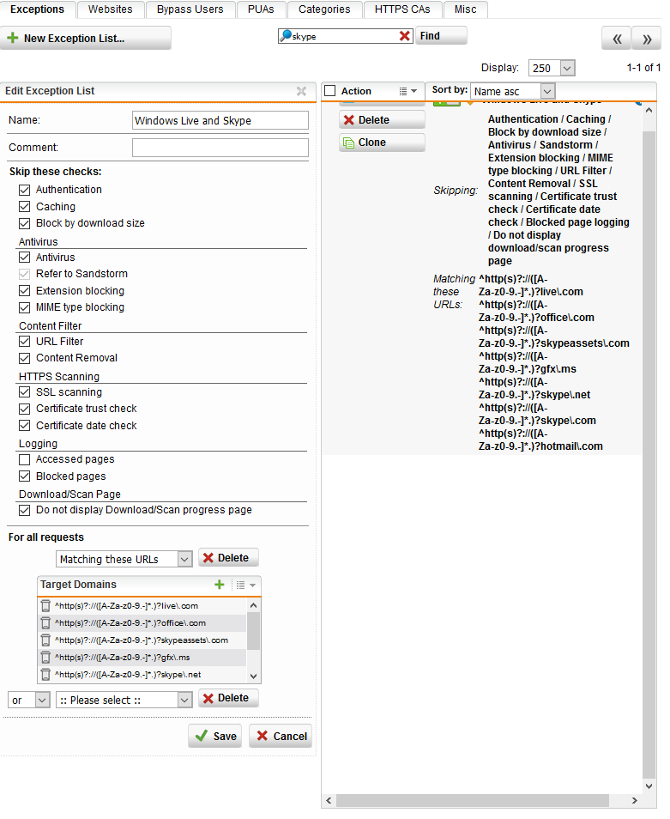Remove the gfx\.ms entry trash icon

tap(46, 658)
